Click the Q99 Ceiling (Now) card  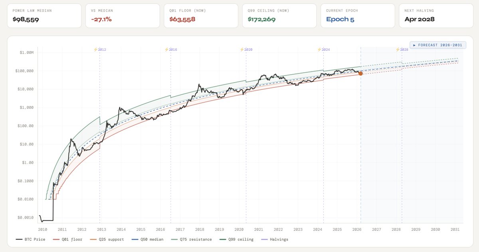[x=279, y=16]
